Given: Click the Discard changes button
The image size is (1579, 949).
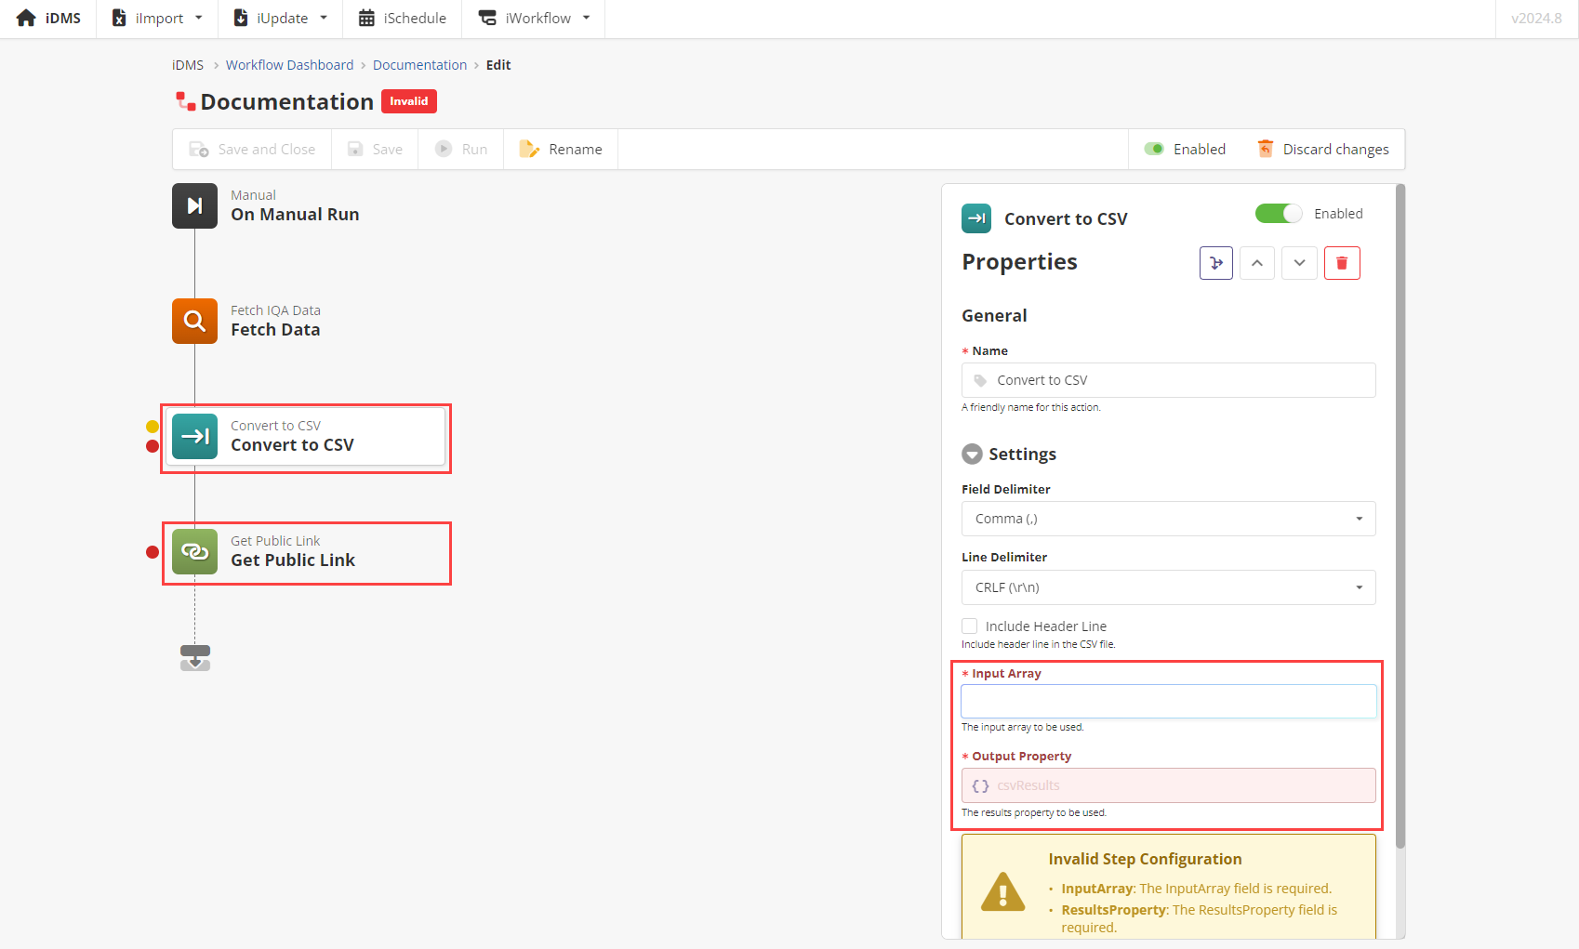Looking at the screenshot, I should pos(1323,149).
